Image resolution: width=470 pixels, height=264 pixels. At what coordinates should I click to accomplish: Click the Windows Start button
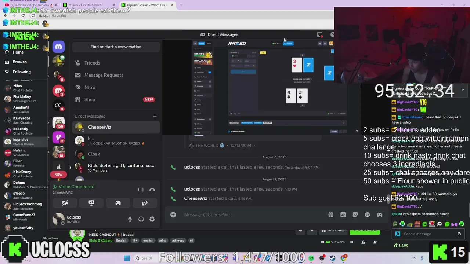click(x=127, y=258)
